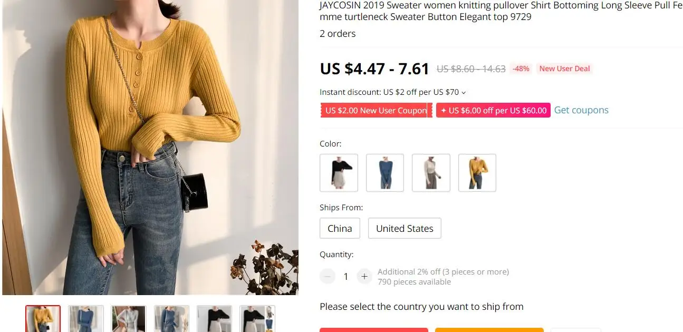Click the New User Deal tag

[x=564, y=69]
